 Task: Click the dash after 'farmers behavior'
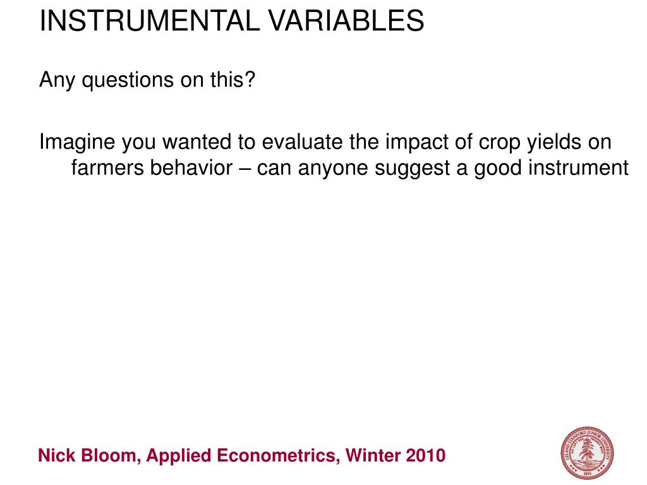[x=245, y=168]
